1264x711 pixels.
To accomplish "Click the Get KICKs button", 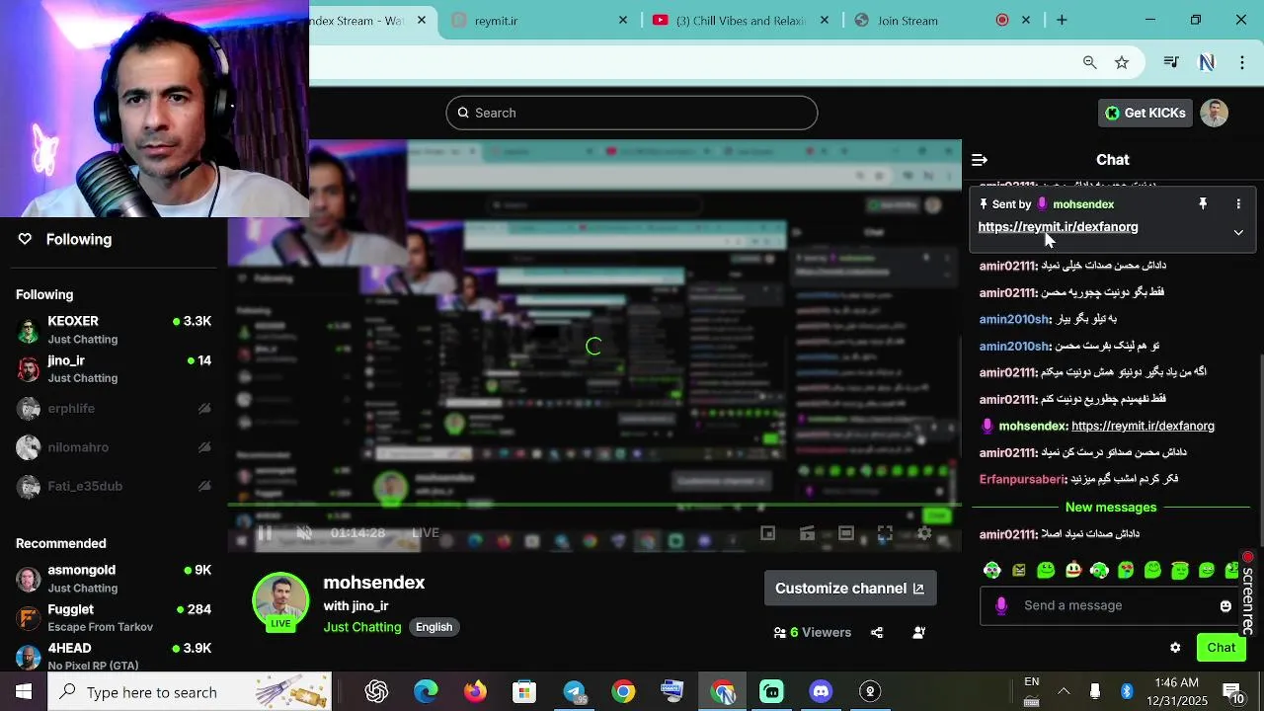I will click(x=1145, y=113).
